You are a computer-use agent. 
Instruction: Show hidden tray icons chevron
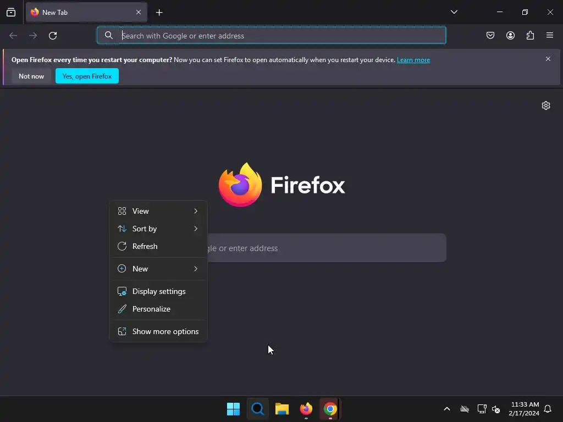pos(447,409)
